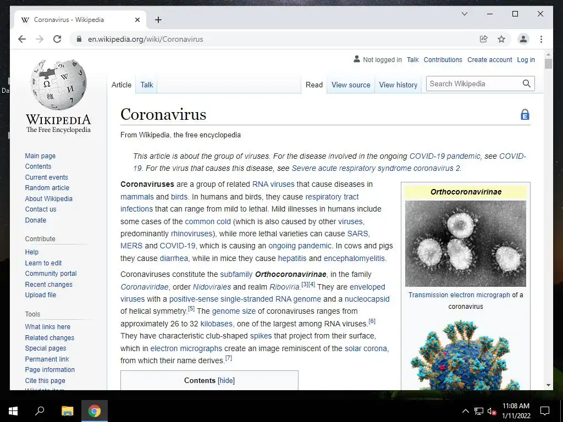
Task: Click the Upload file link
Action: [41, 295]
